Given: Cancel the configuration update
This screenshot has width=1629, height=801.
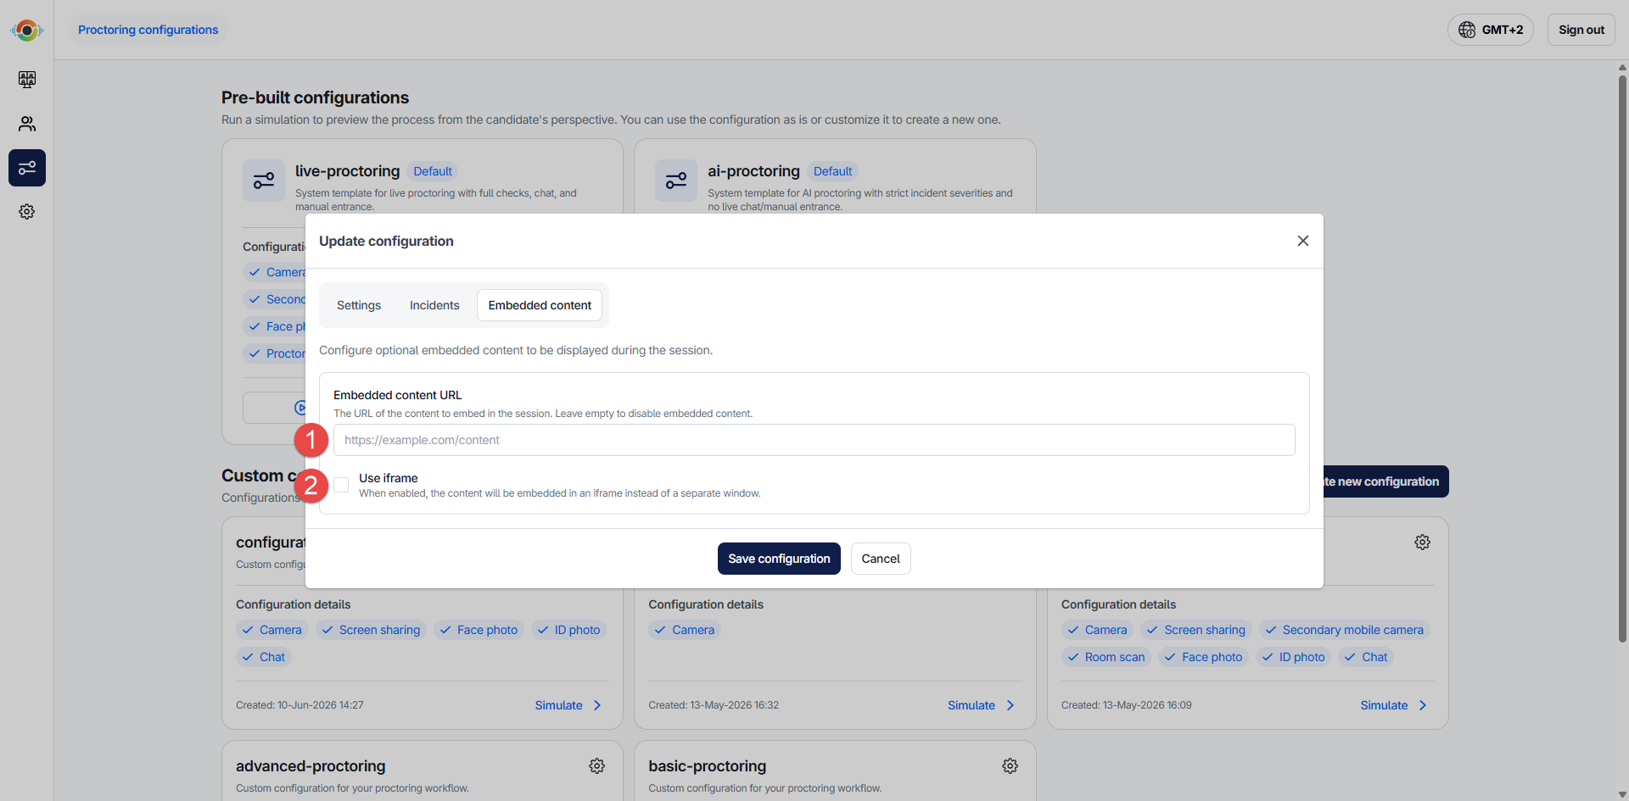Looking at the screenshot, I should [881, 559].
